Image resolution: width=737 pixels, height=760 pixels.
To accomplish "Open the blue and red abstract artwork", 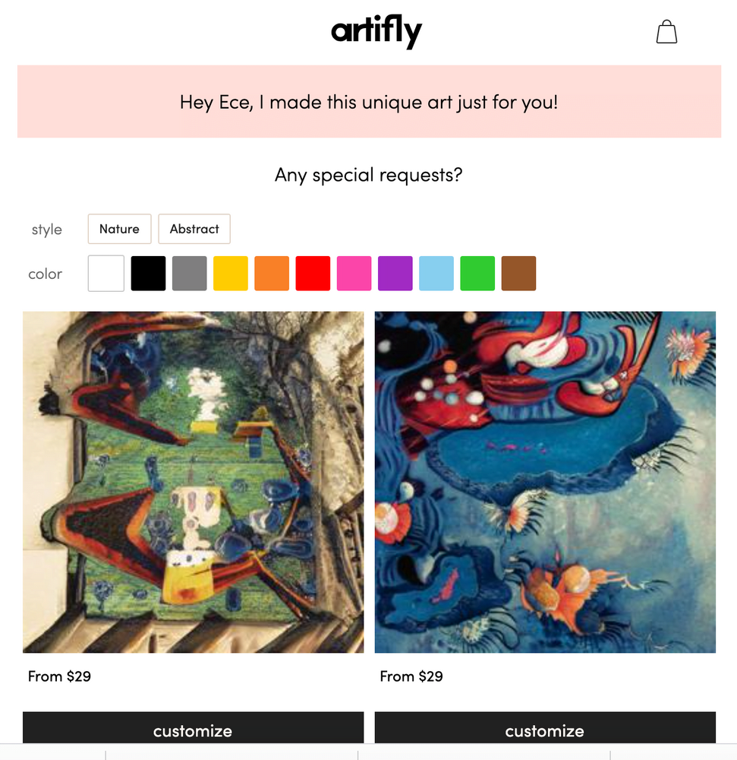I will click(545, 482).
